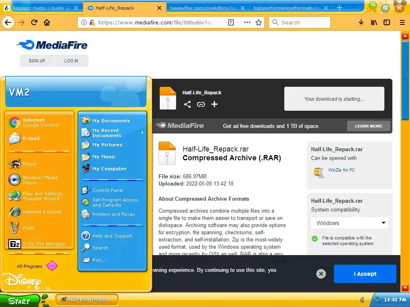Toggle reader view icon in address bar
The height and width of the screenshot is (307, 410).
coord(231,22)
